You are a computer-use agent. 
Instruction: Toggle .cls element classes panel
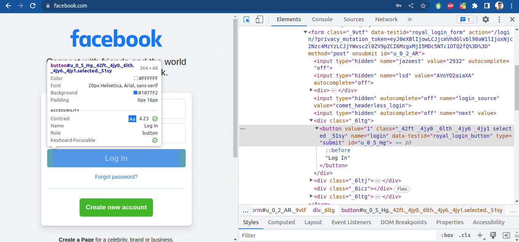click(x=465, y=236)
